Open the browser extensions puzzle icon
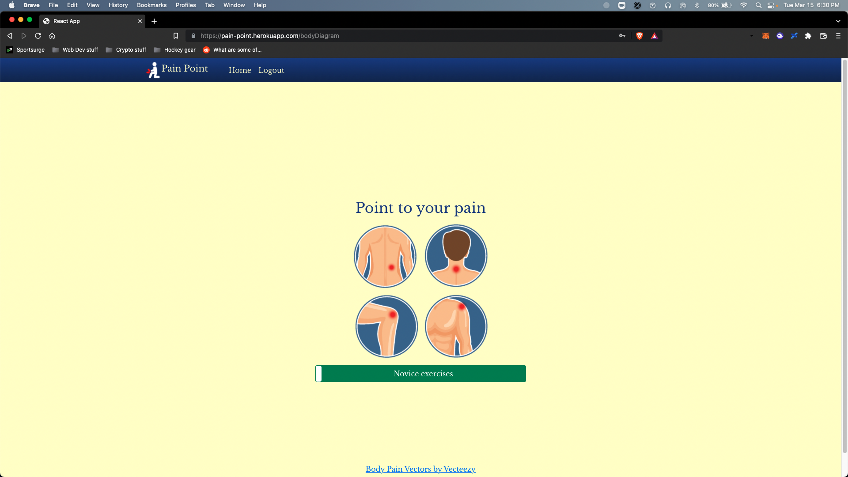848x477 pixels. 808,36
